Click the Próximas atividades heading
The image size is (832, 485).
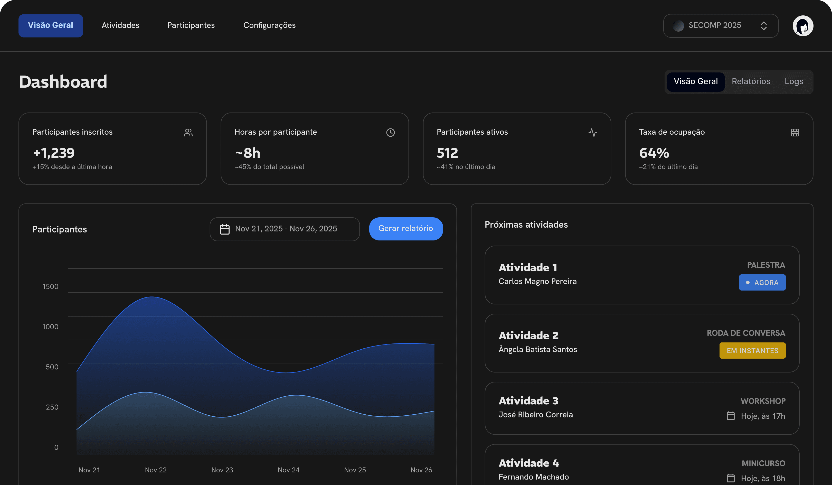click(526, 225)
